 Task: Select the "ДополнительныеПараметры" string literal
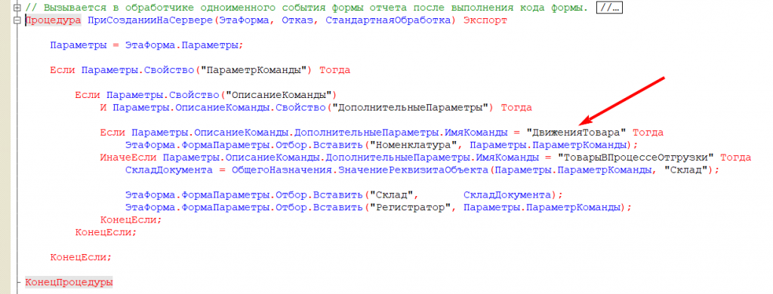pos(412,107)
